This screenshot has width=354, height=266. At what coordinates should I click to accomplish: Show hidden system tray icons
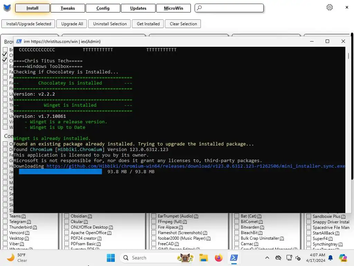tap(267, 258)
